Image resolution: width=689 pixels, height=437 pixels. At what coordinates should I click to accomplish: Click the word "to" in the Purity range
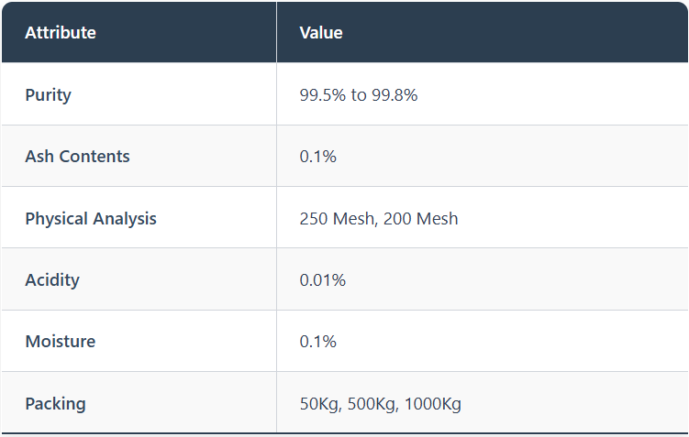click(359, 94)
